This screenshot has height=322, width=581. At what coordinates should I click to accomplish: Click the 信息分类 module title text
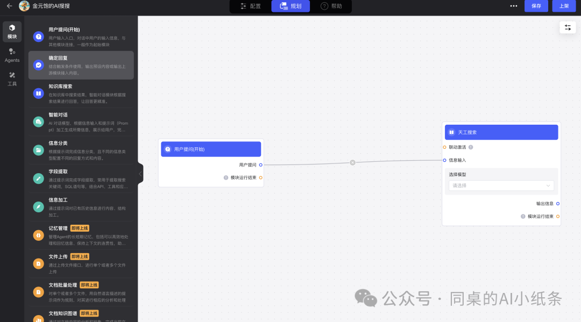58,143
